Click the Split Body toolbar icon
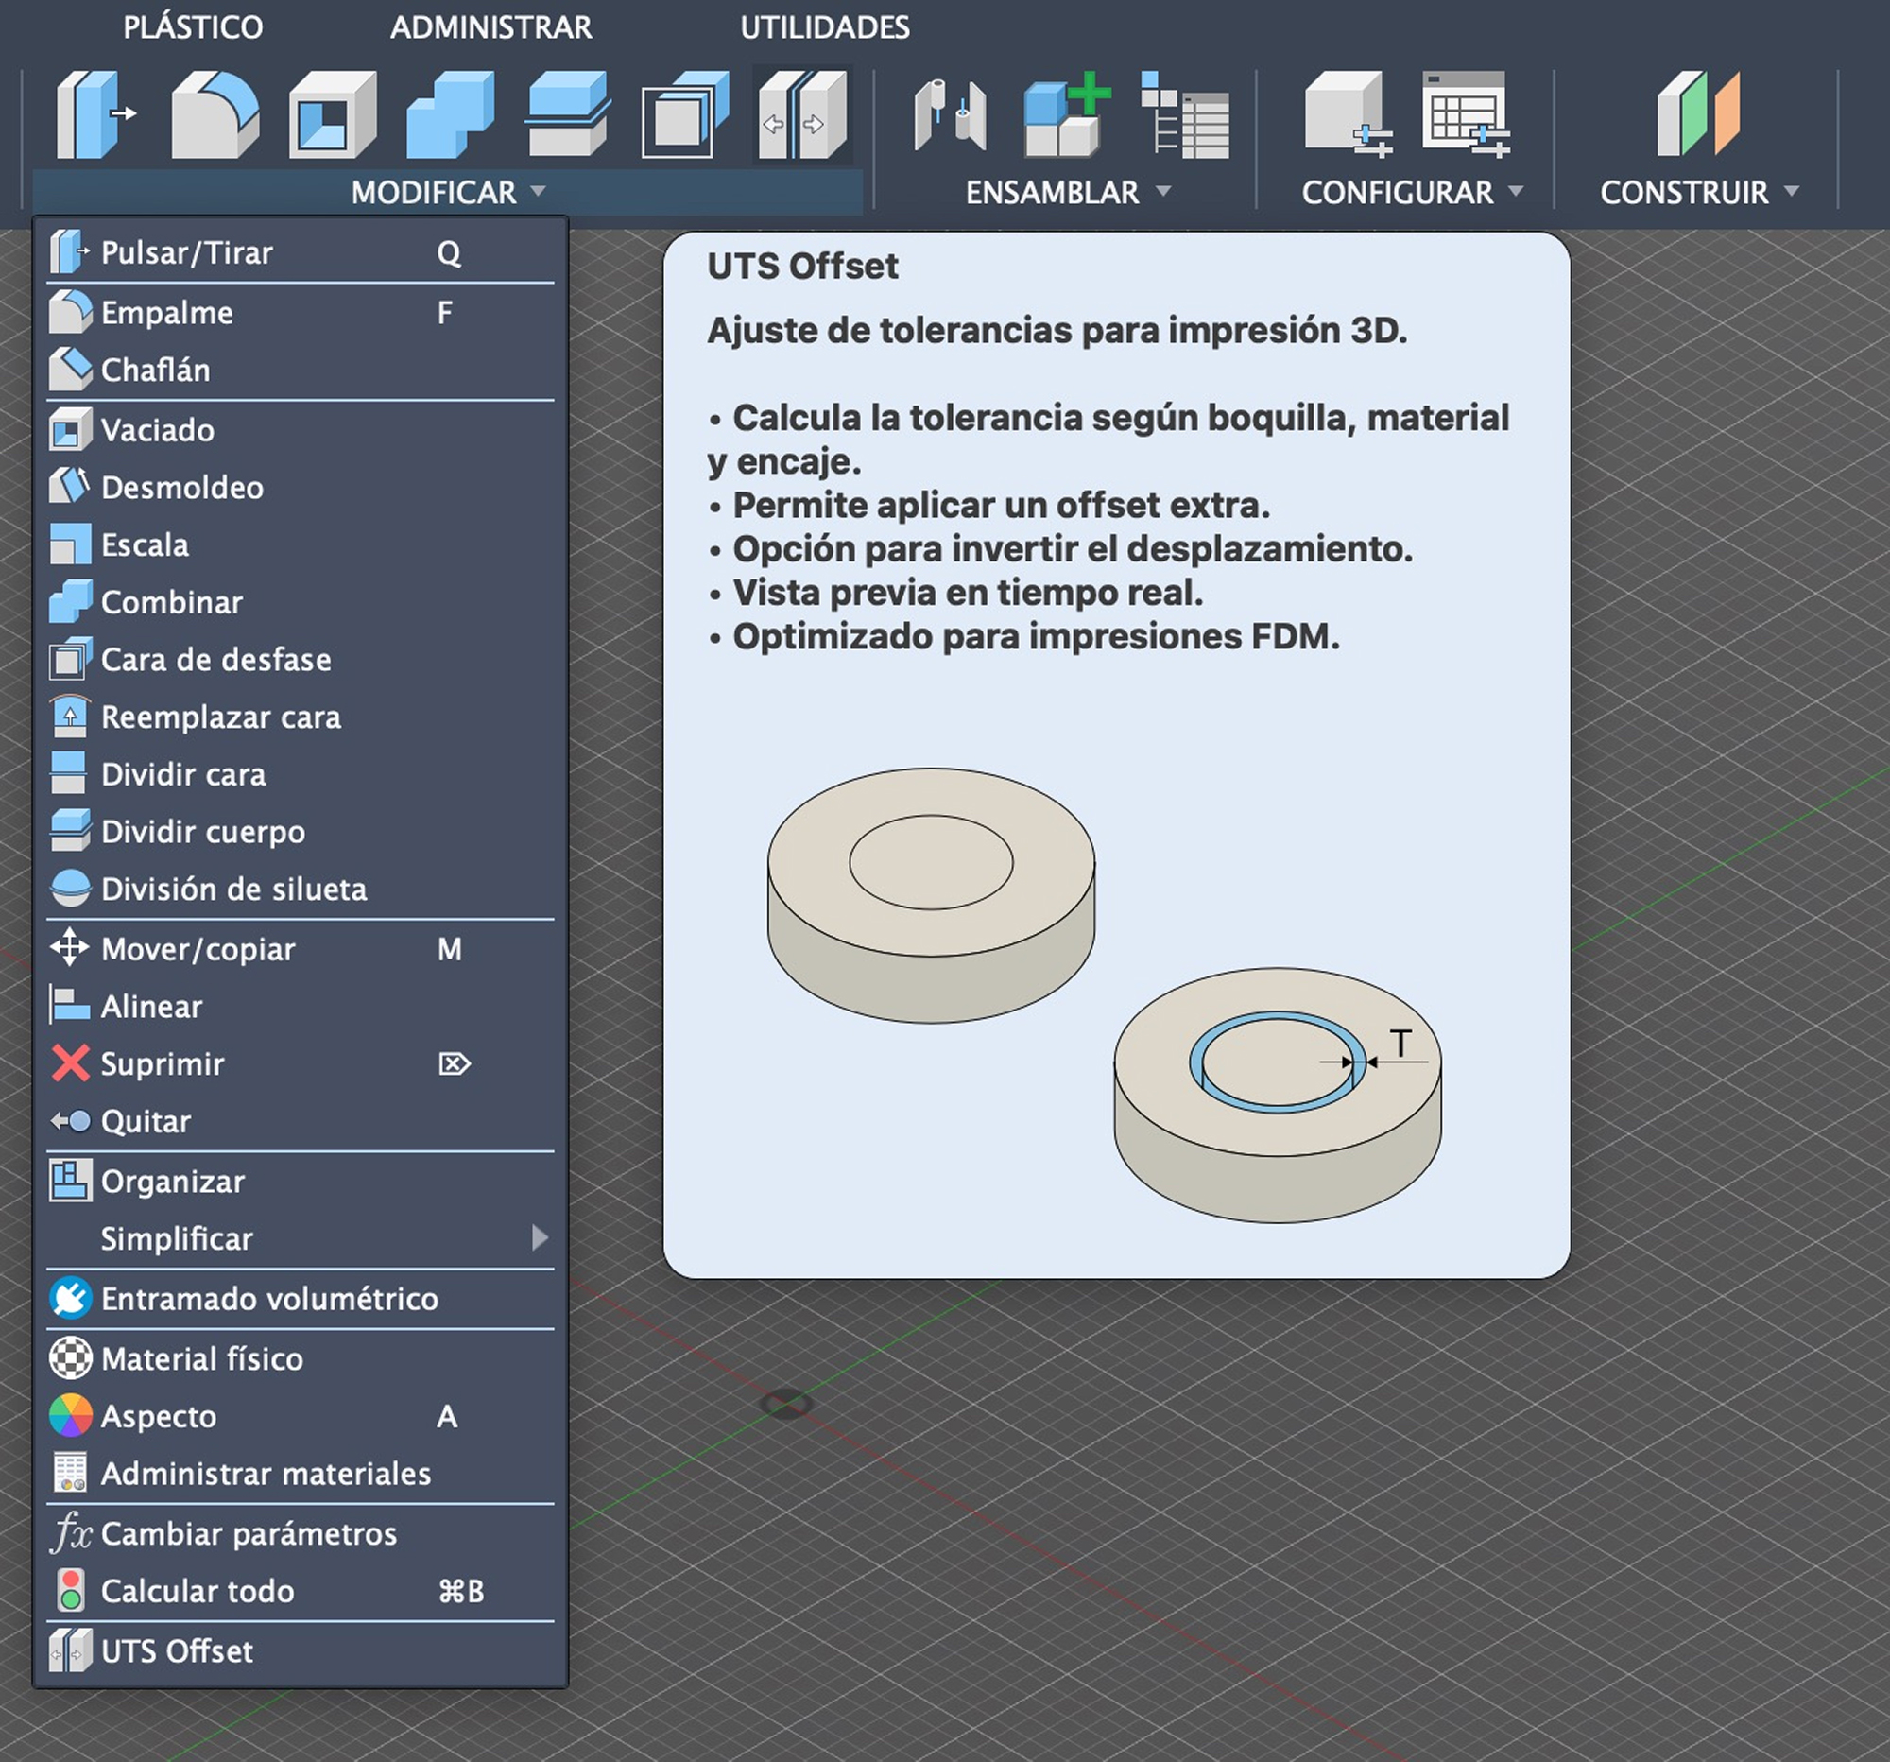The height and width of the screenshot is (1762, 1890). click(568, 114)
